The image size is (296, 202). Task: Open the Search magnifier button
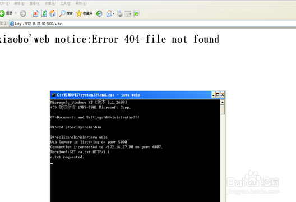coord(66,13)
